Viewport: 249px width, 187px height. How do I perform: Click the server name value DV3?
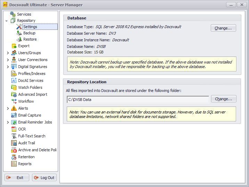click(x=112, y=33)
